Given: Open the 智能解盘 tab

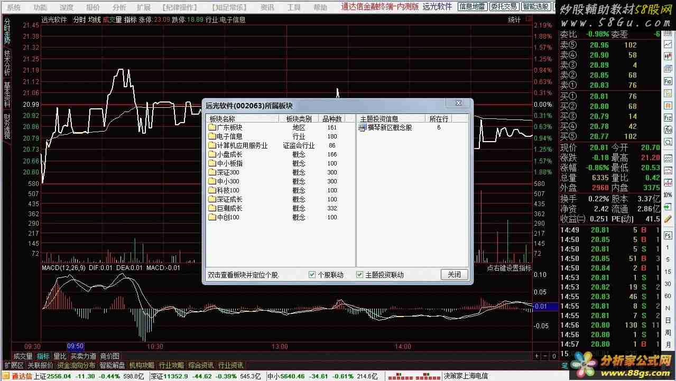Looking at the screenshot, I should pyautogui.click(x=112, y=365).
